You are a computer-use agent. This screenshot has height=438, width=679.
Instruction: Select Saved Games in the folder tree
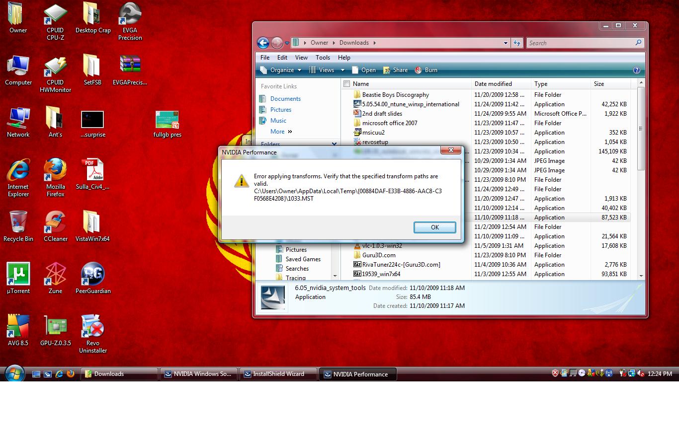(x=303, y=259)
